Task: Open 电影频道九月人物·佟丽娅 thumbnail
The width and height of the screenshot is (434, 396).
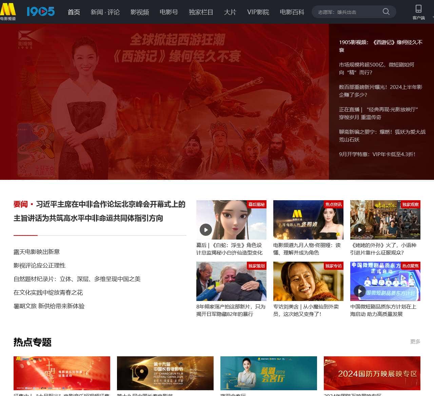Action: point(308,220)
